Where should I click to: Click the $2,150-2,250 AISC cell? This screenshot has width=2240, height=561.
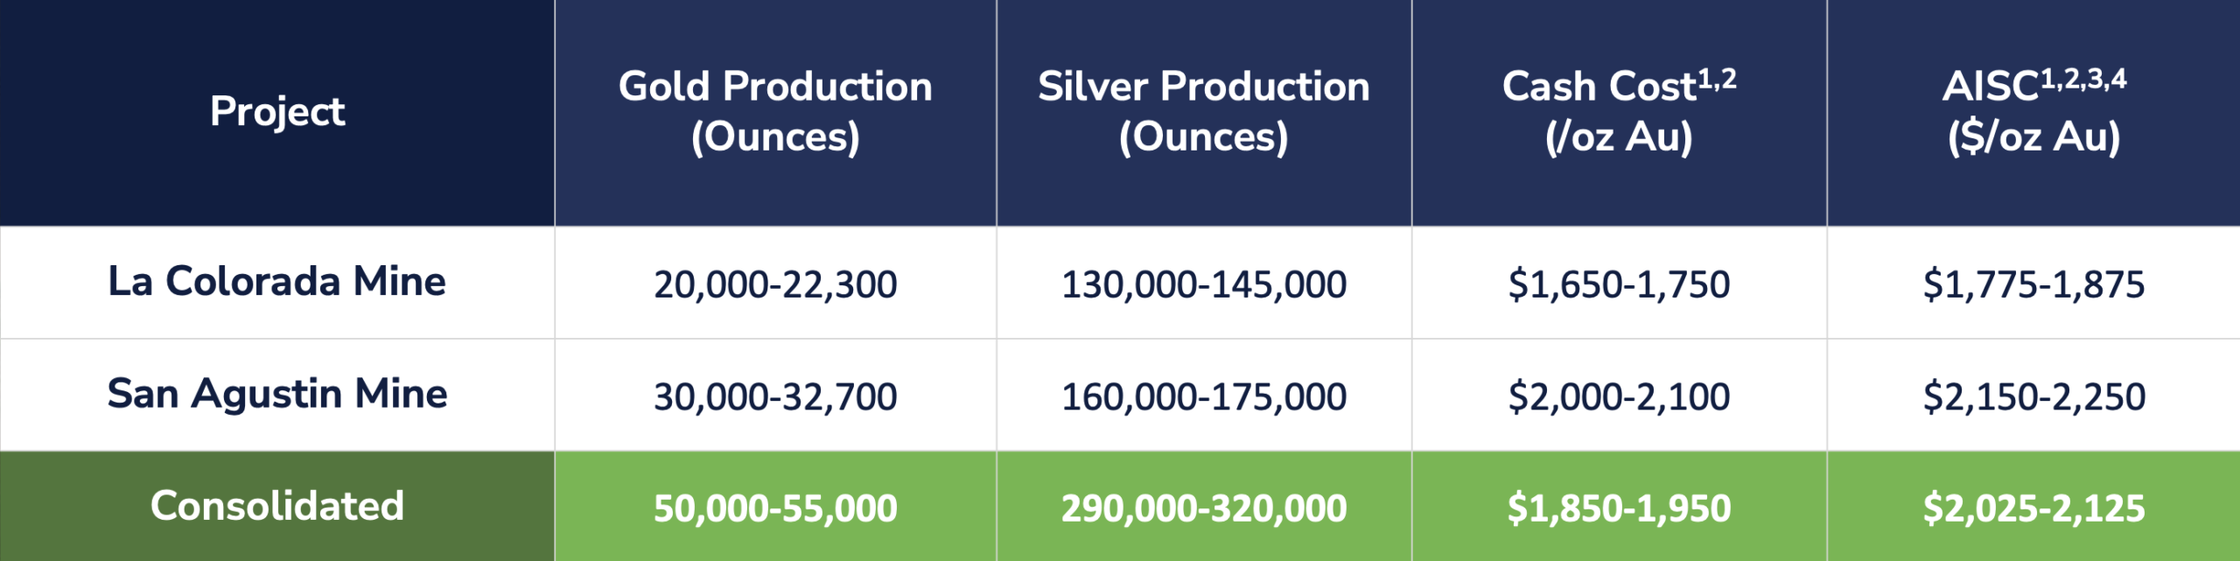tap(2033, 396)
